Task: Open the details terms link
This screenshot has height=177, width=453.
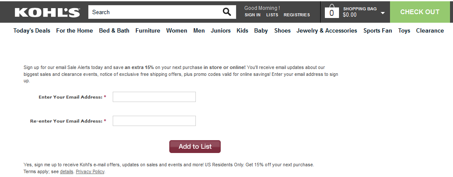Action: 66,172
